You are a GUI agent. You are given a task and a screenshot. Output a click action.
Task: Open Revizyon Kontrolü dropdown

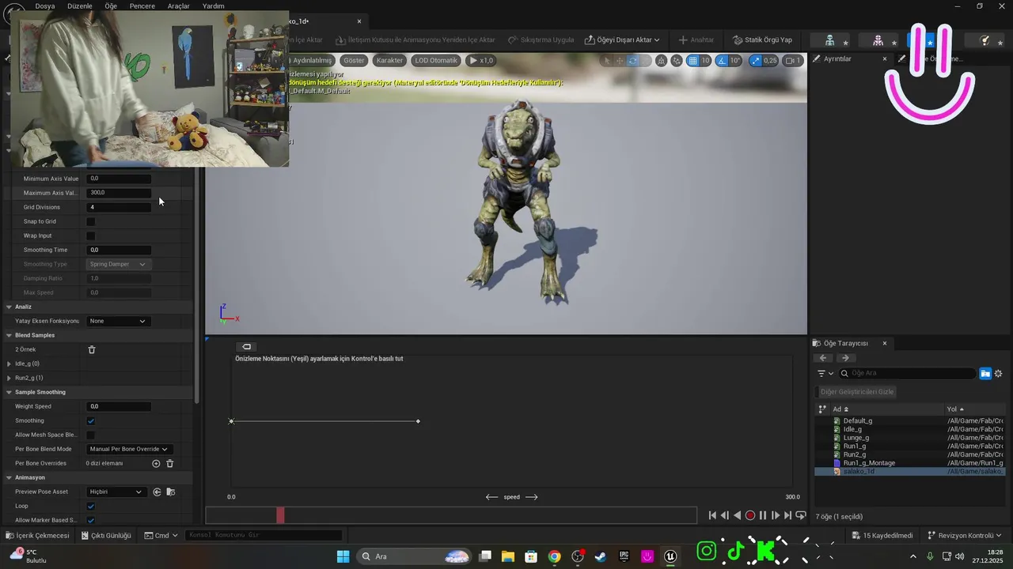964,535
